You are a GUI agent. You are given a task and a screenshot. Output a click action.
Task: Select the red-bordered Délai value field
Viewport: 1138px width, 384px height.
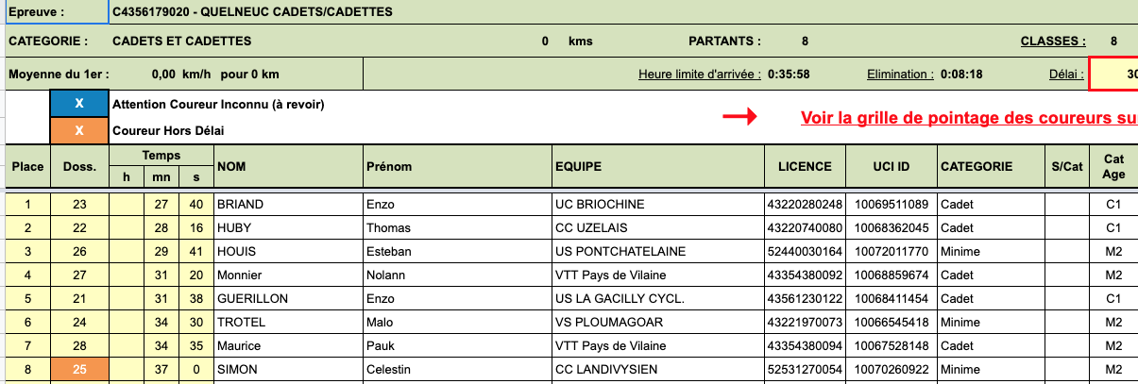pos(1114,74)
